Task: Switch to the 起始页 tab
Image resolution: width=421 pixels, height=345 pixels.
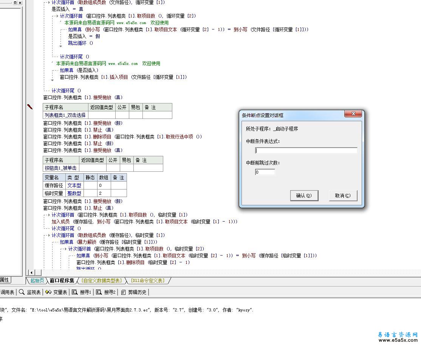Action: pyautogui.click(x=37, y=280)
